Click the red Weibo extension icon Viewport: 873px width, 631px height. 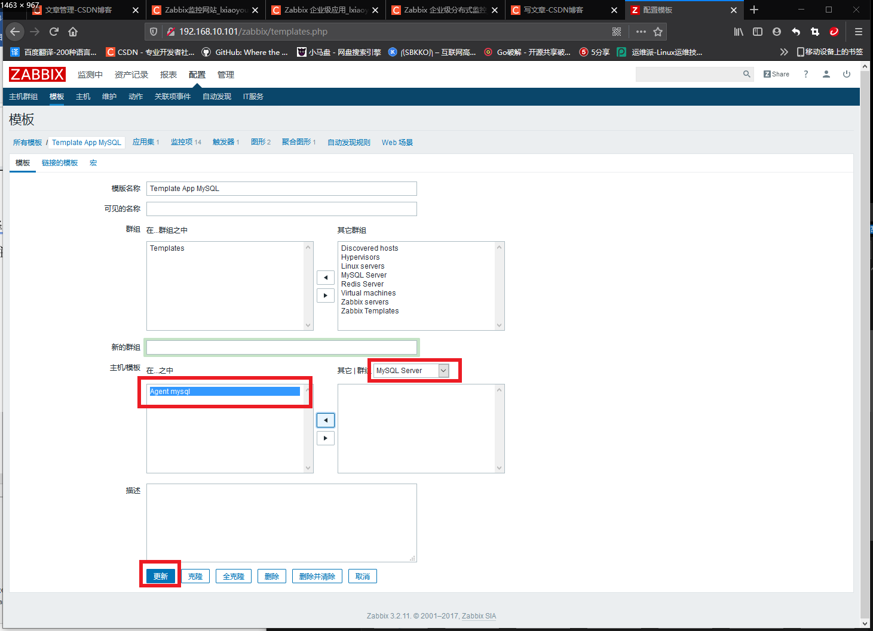[834, 32]
